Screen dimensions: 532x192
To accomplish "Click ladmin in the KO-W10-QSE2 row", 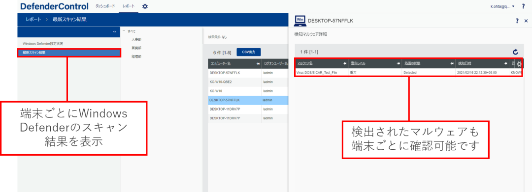I will pos(268,82).
